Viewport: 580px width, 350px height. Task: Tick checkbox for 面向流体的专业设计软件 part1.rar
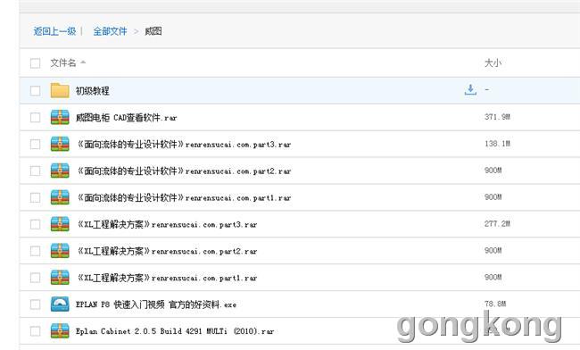35,197
